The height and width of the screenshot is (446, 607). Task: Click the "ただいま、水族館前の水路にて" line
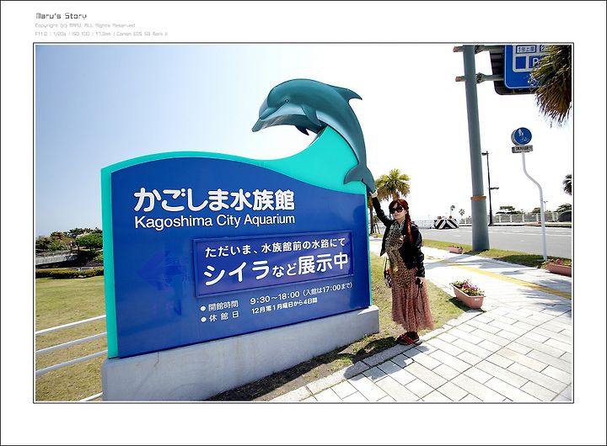pyautogui.click(x=274, y=247)
